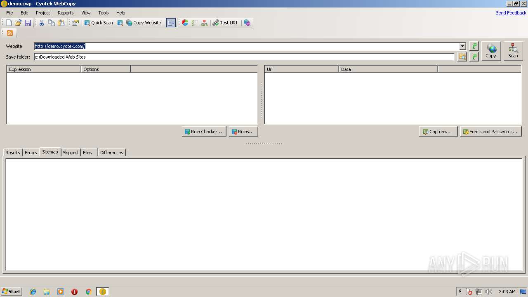Click inside the Save folder field
The image size is (528, 297).
(x=244, y=57)
